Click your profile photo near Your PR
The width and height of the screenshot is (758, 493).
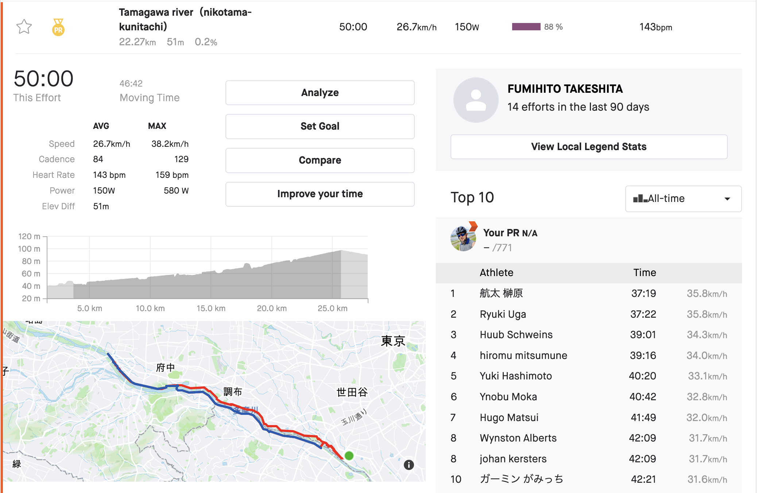463,239
